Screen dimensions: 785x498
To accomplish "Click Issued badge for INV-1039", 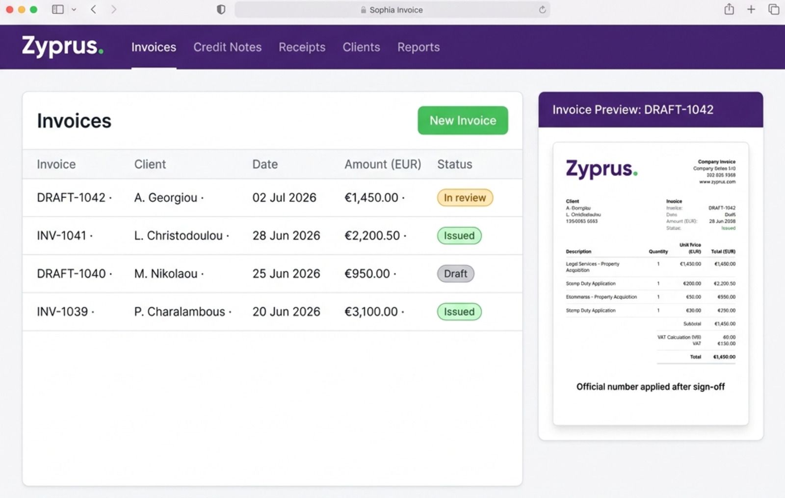I will click(x=459, y=312).
